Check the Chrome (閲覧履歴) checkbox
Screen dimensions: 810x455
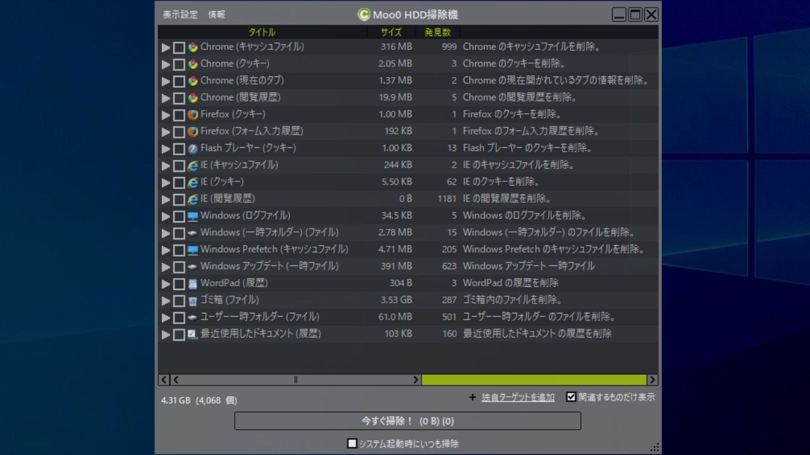pyautogui.click(x=179, y=98)
